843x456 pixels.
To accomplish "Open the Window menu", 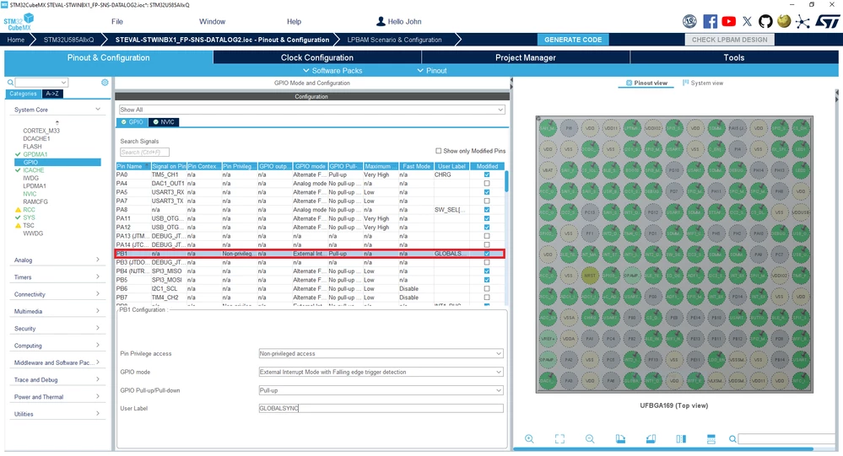I will point(213,21).
